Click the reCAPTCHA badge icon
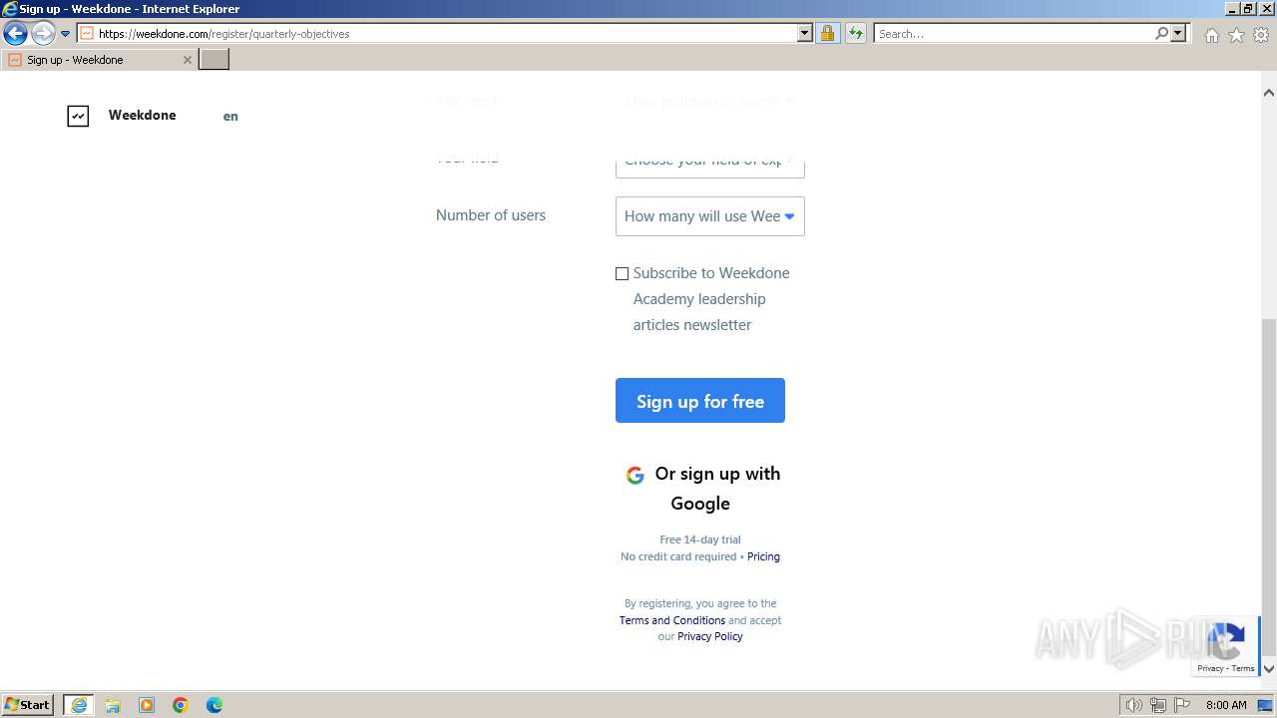 pyautogui.click(x=1225, y=646)
